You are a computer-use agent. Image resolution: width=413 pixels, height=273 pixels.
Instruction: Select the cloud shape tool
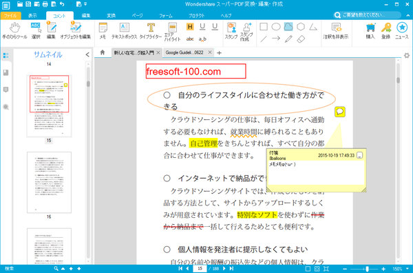[288, 27]
